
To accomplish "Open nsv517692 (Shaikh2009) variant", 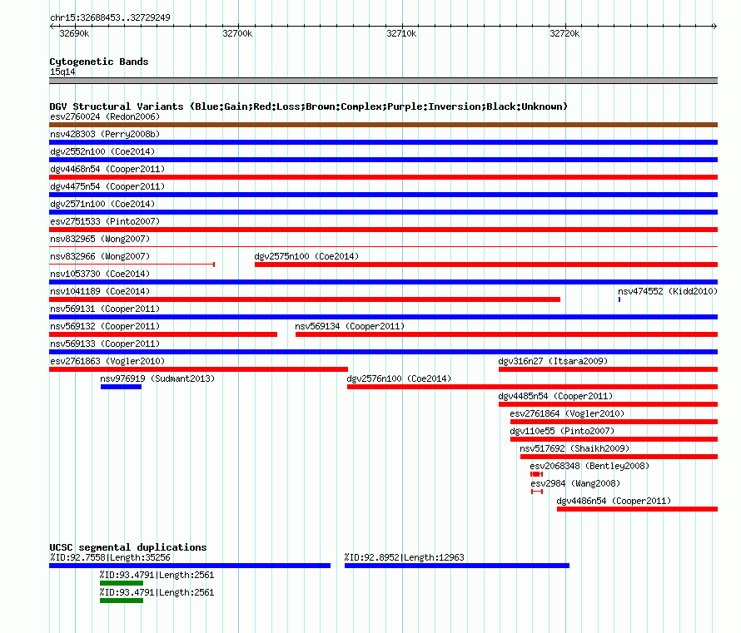I will coord(574,448).
